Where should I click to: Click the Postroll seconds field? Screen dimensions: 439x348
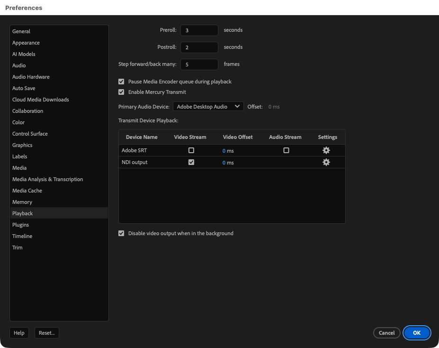point(199,47)
